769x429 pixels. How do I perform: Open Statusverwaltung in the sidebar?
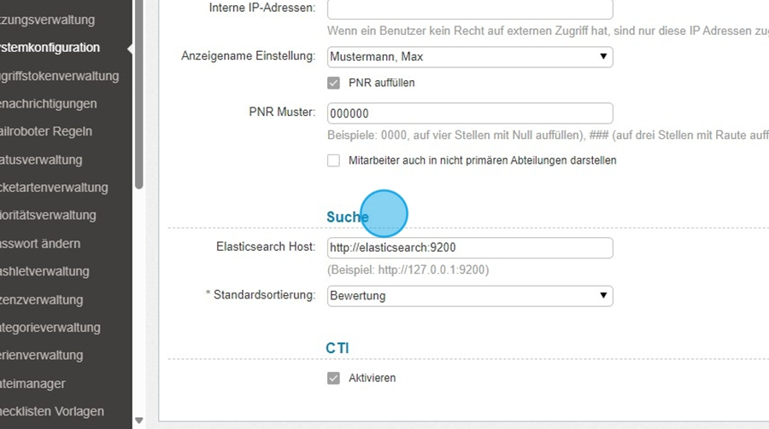click(43, 160)
